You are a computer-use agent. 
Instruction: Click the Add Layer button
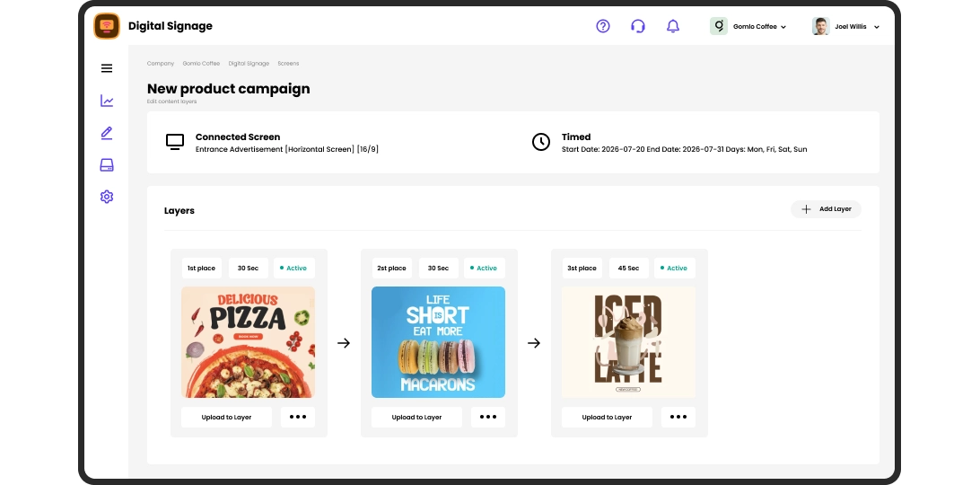[x=826, y=209]
